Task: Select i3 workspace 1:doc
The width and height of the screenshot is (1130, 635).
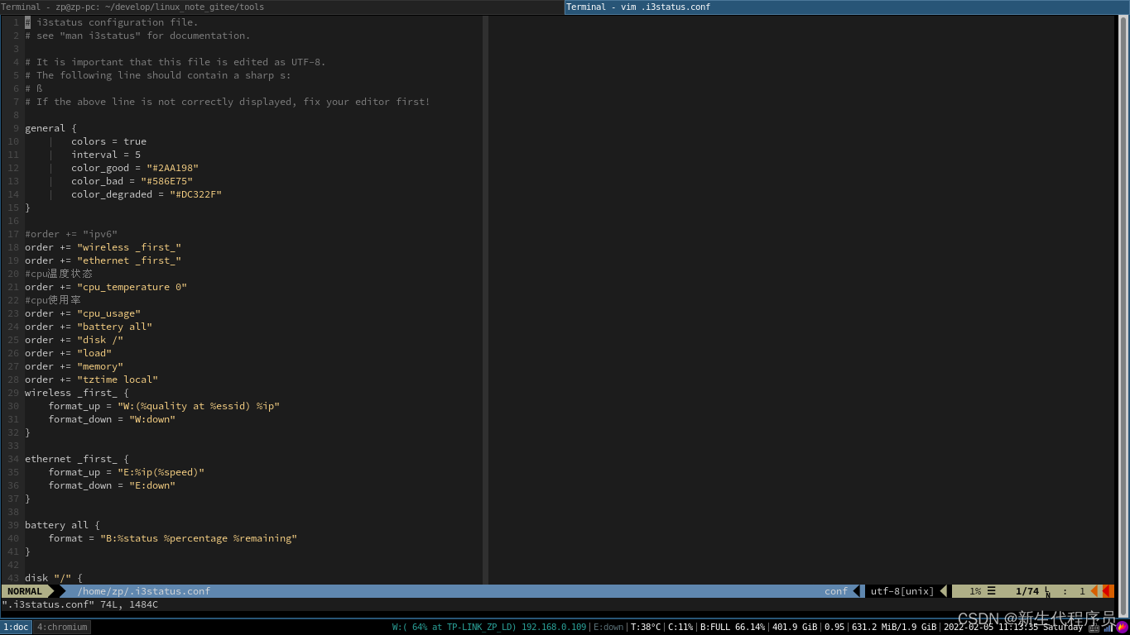Action: 16,627
